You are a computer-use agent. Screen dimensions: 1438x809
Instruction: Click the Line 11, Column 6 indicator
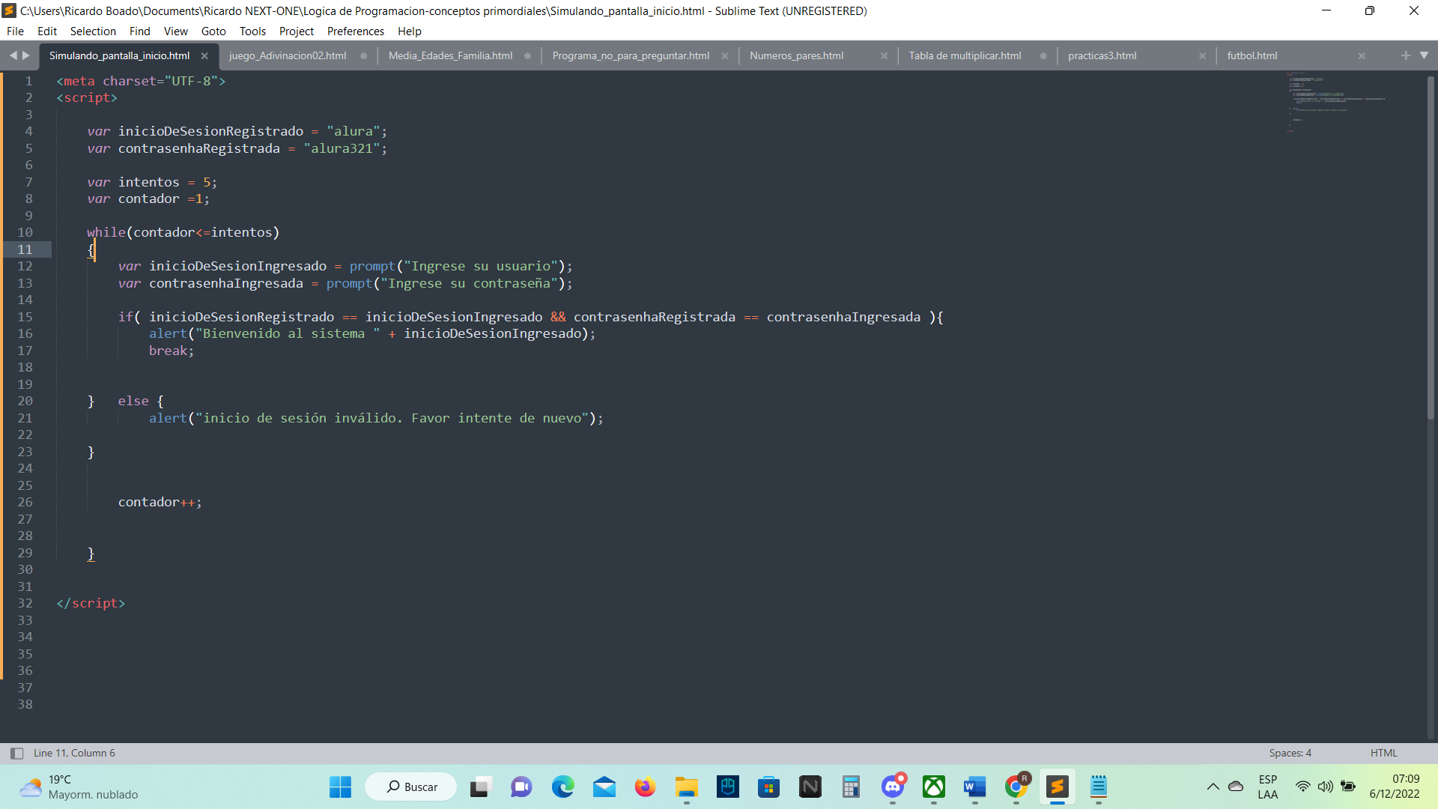74,754
